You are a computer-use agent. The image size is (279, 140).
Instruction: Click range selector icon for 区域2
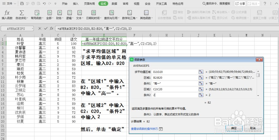[x=201, y=89]
